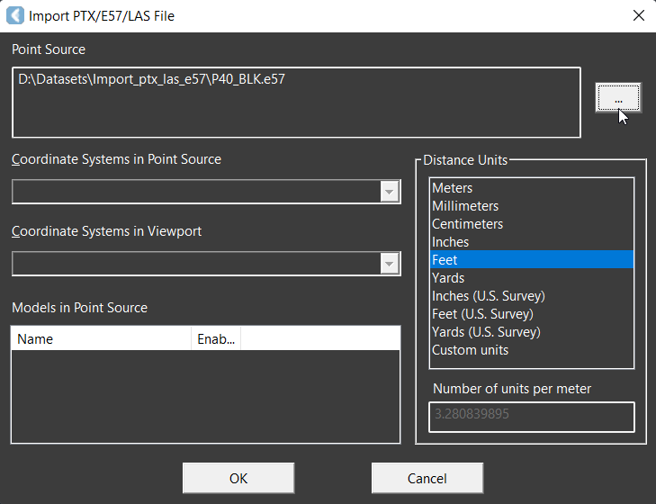The width and height of the screenshot is (656, 504).
Task: Expand Coordinate Systems in Viewport dropdown
Action: 390,264
